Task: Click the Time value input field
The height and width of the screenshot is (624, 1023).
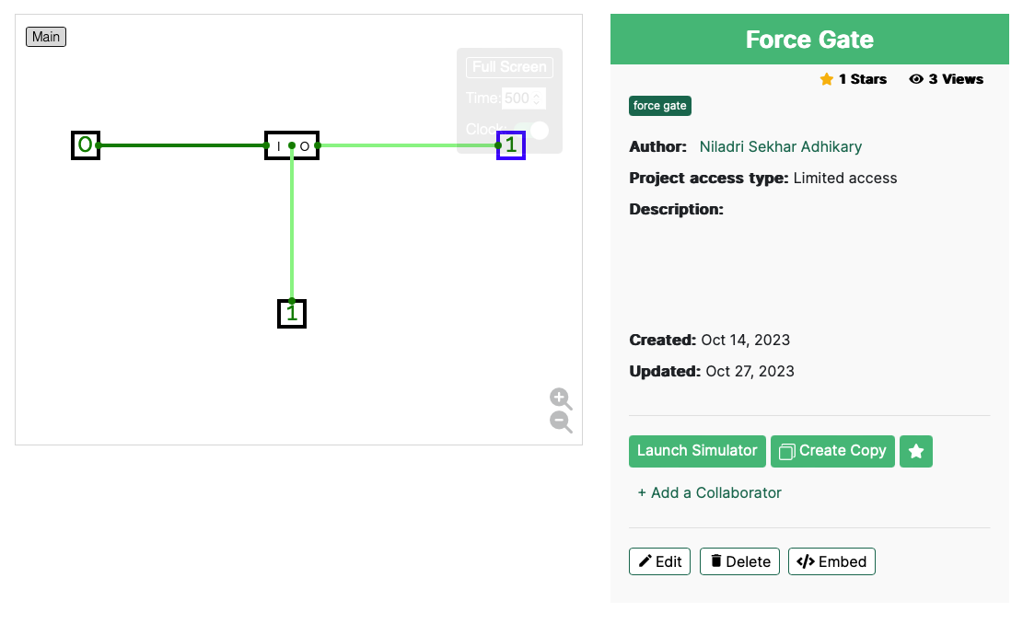Action: (x=517, y=98)
